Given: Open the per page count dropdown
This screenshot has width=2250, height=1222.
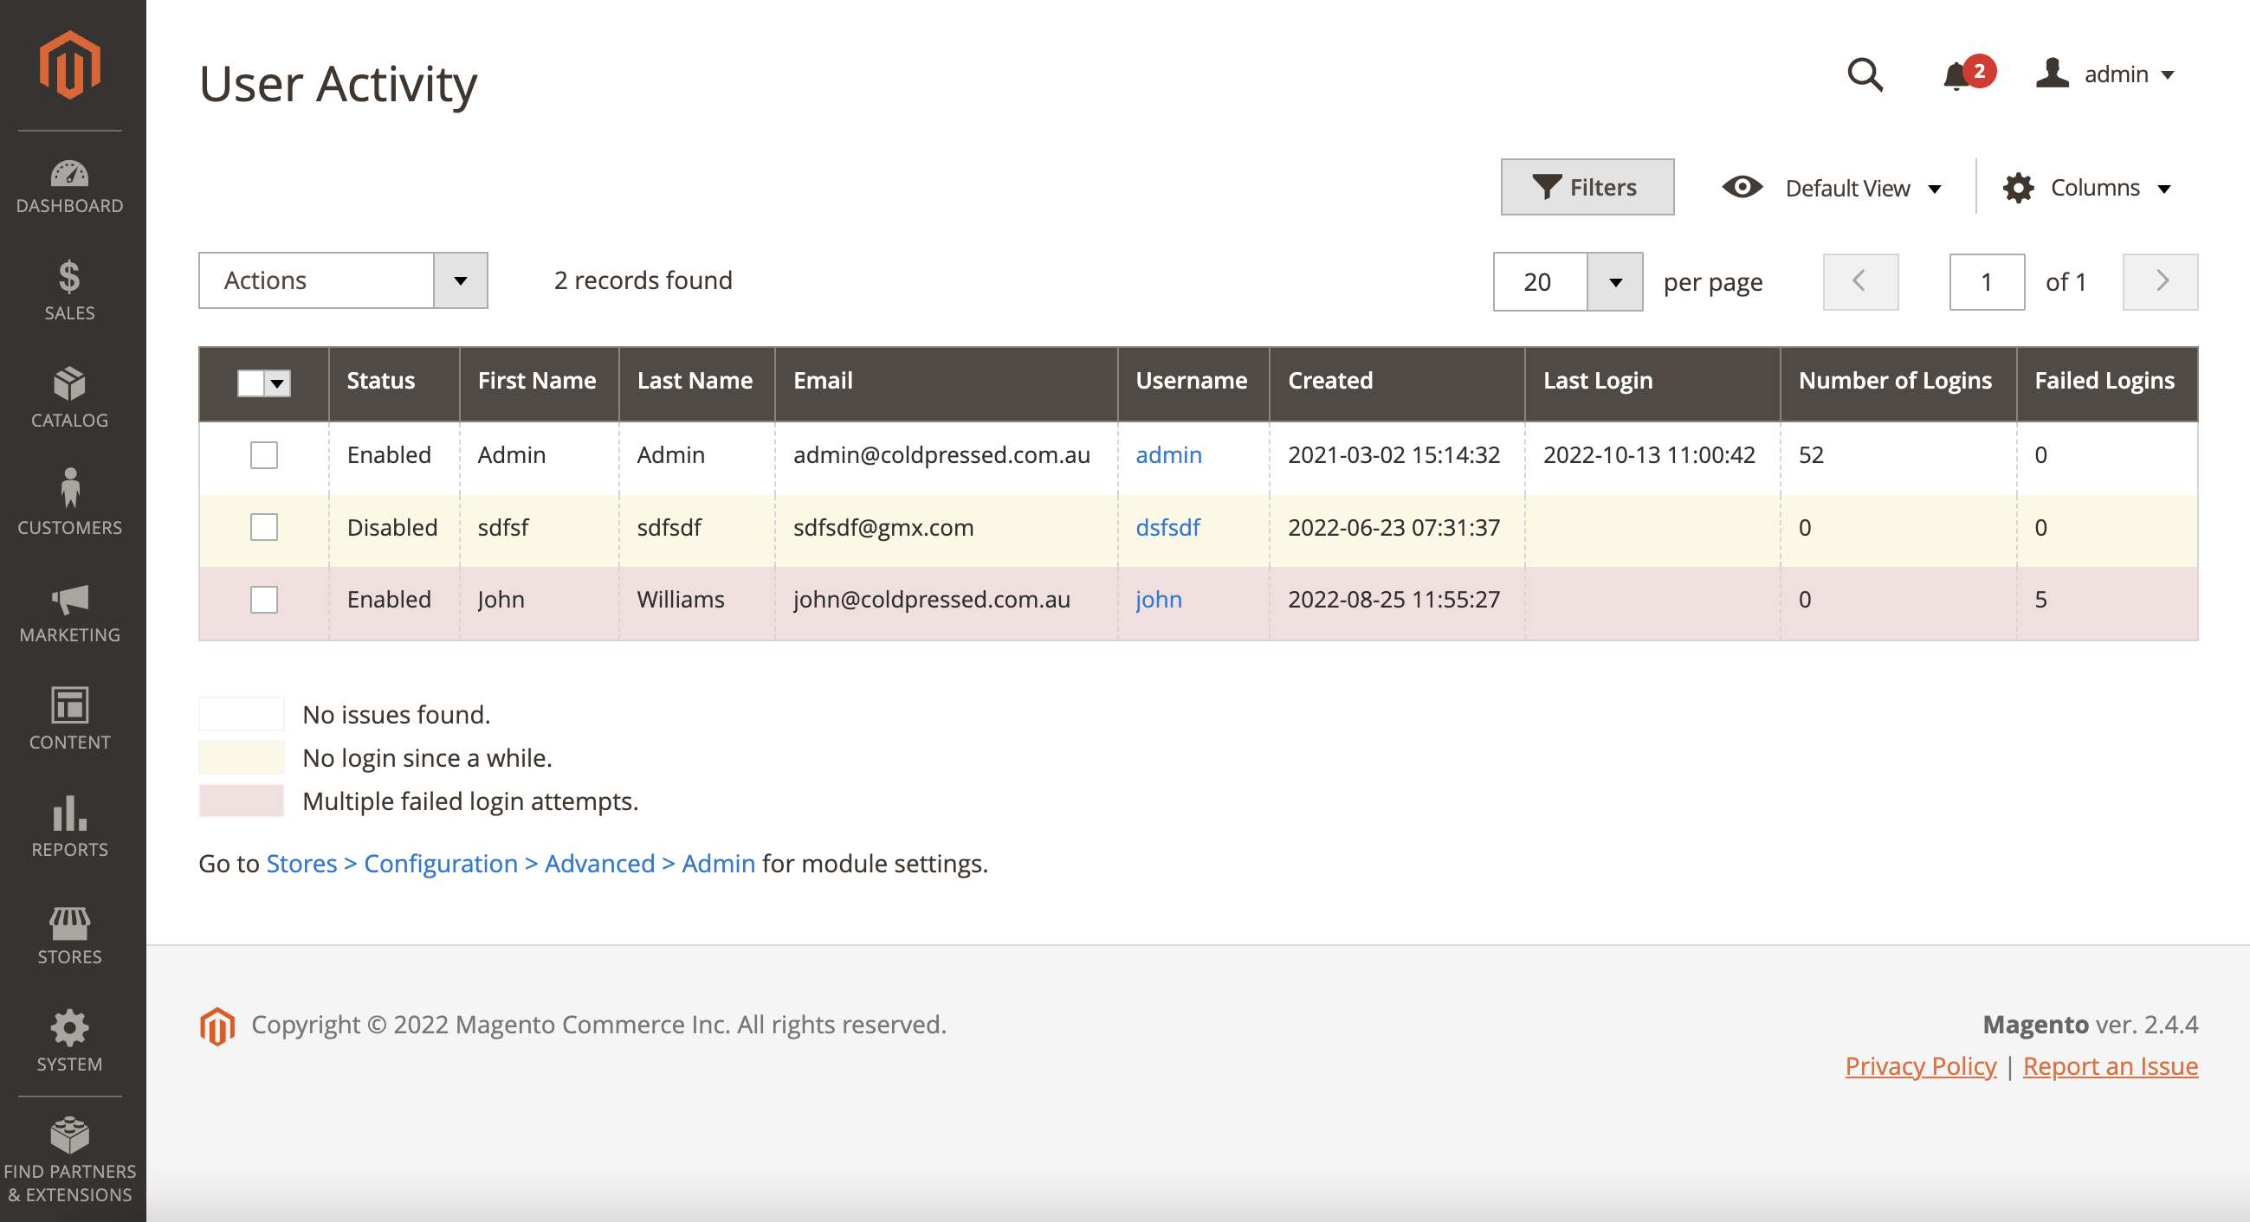Looking at the screenshot, I should tap(1614, 282).
